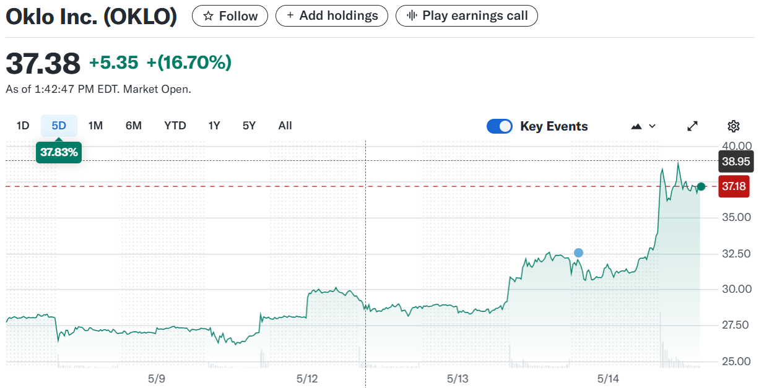This screenshot has width=764, height=388.
Task: Select the 1Y time range
Action: pyautogui.click(x=214, y=126)
